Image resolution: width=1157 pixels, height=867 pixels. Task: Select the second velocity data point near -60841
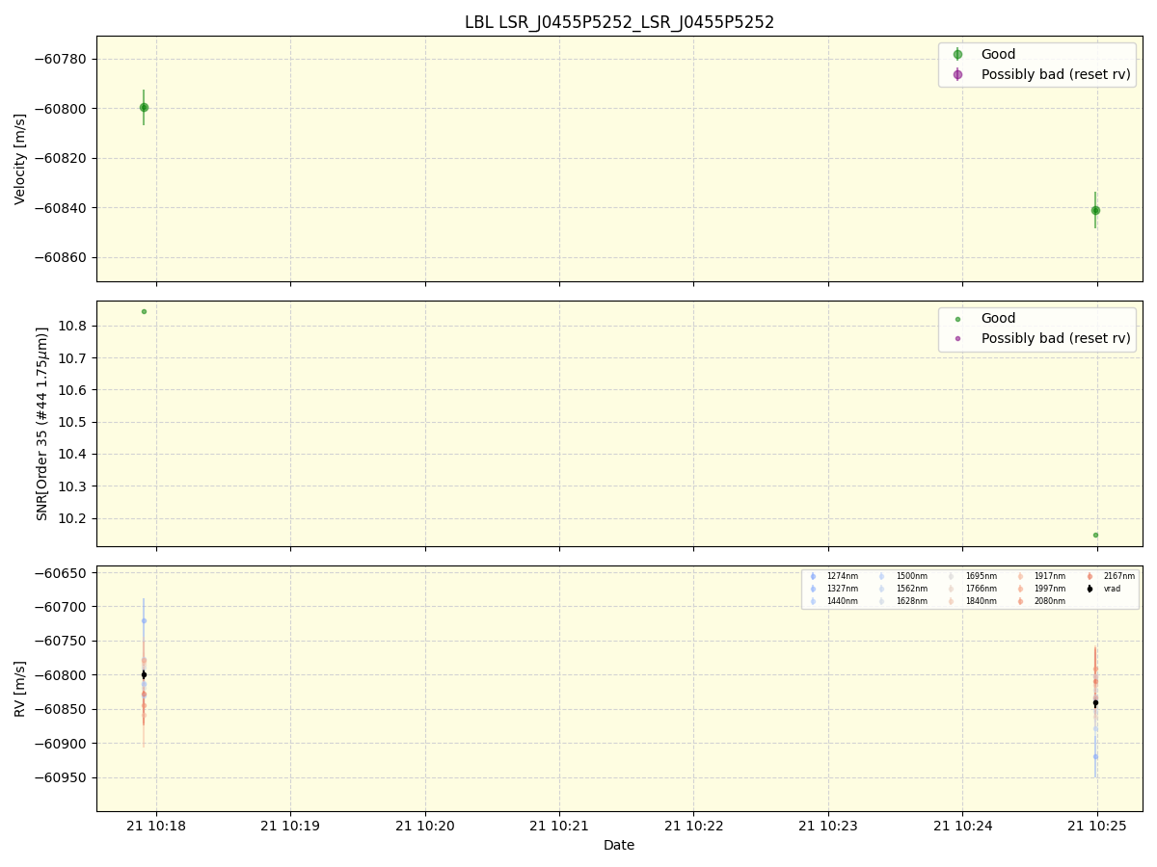[x=1095, y=210]
